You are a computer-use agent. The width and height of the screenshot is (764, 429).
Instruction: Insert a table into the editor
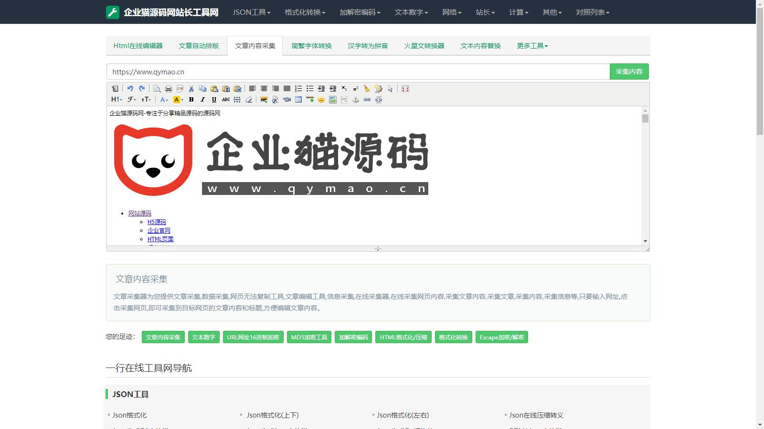[x=298, y=100]
